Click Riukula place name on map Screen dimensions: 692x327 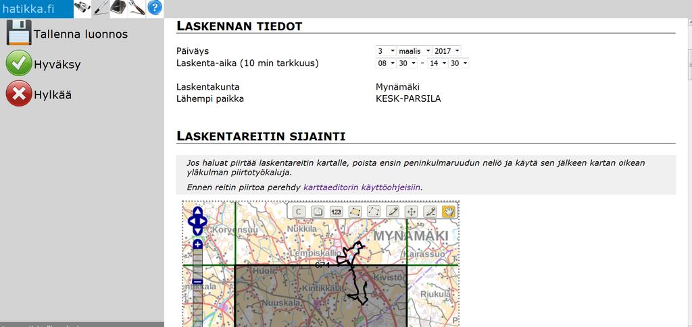pos(436,293)
